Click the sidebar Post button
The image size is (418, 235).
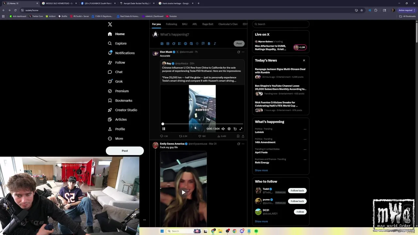pos(125,151)
